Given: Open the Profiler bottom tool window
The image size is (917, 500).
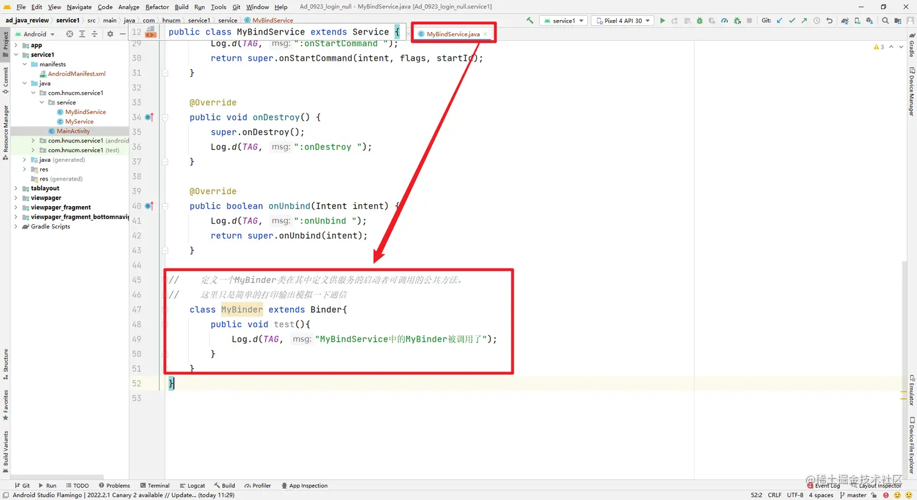Looking at the screenshot, I should coord(258,485).
